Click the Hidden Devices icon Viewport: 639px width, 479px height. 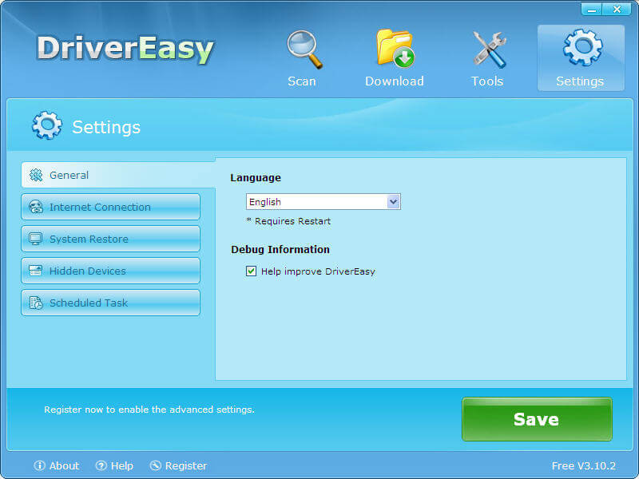coord(35,271)
